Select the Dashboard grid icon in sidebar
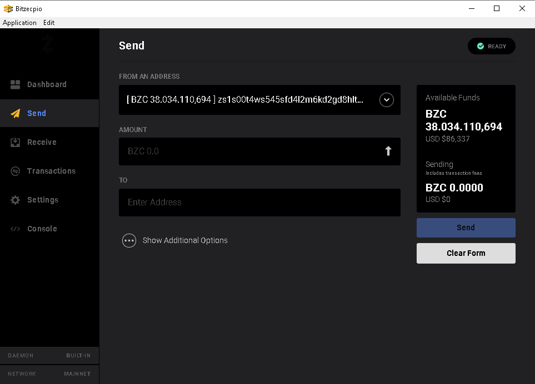The image size is (535, 384). (x=15, y=84)
